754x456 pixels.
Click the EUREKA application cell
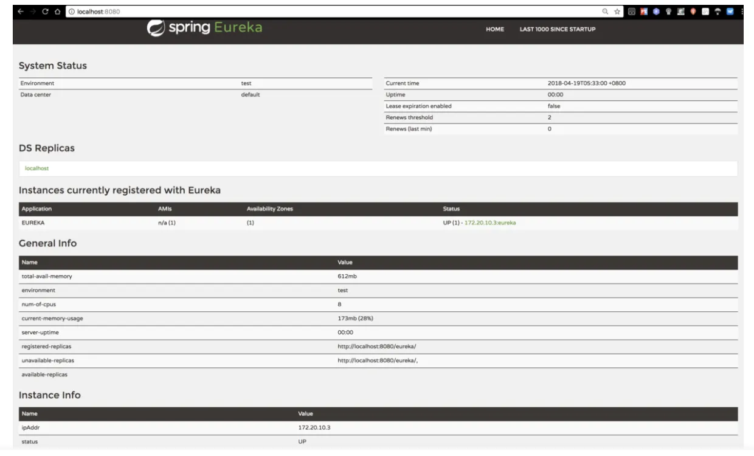(x=34, y=223)
